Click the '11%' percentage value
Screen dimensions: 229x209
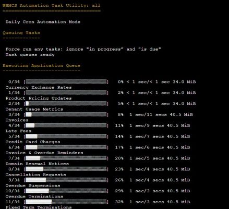pos(119,125)
